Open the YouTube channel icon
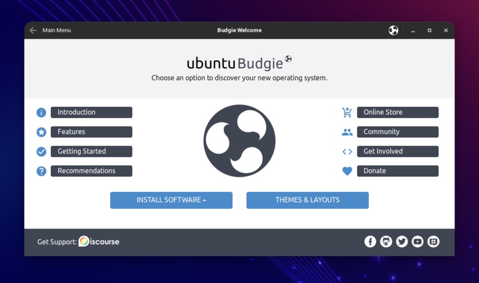The height and width of the screenshot is (283, 479). (418, 242)
